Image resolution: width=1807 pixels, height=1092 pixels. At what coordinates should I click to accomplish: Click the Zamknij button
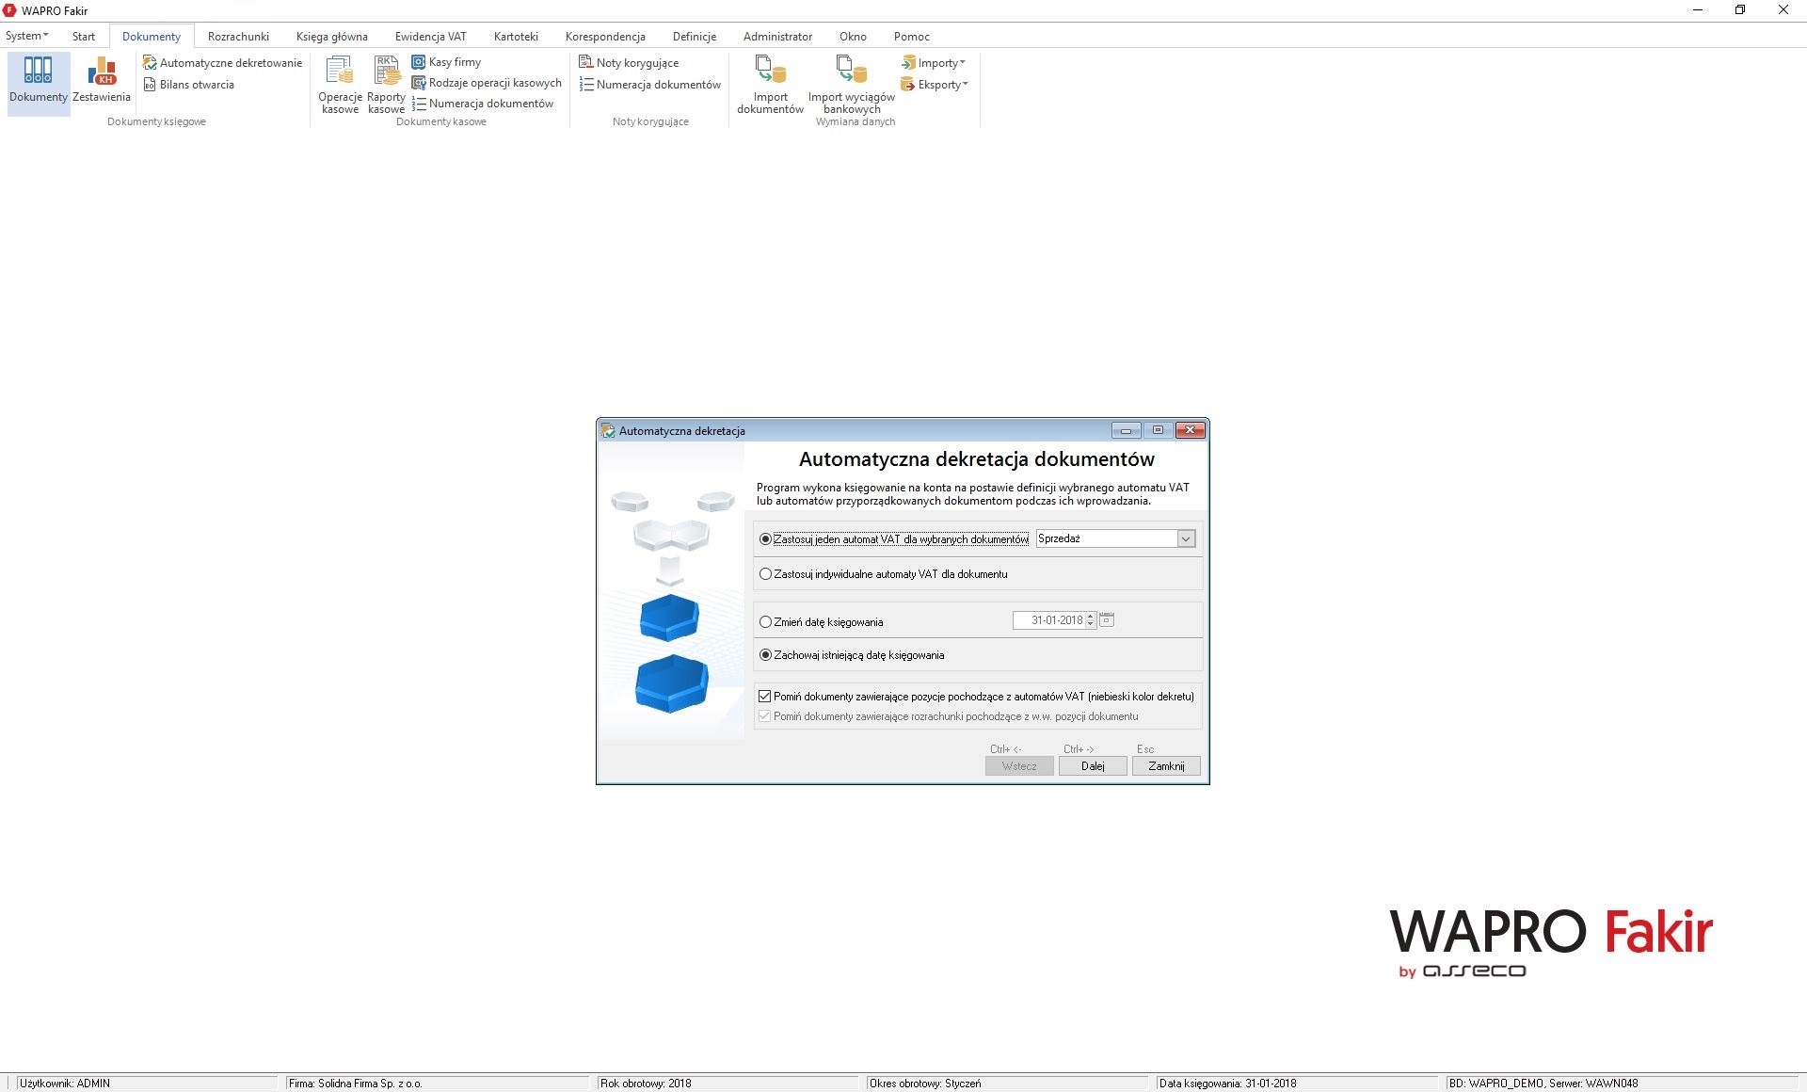coord(1166,766)
